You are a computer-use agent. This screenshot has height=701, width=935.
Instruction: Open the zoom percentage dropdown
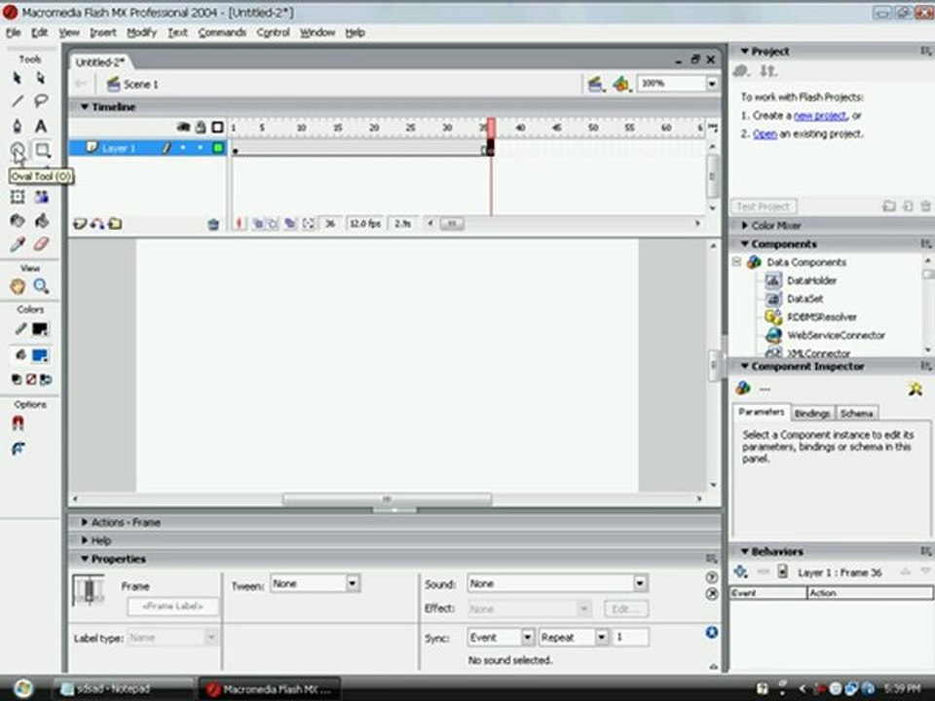tap(711, 84)
